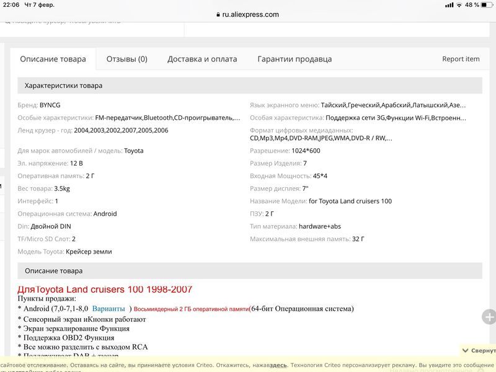This screenshot has height=372, width=496.
Task: Select the resolution value 1024*600
Action: (x=306, y=151)
